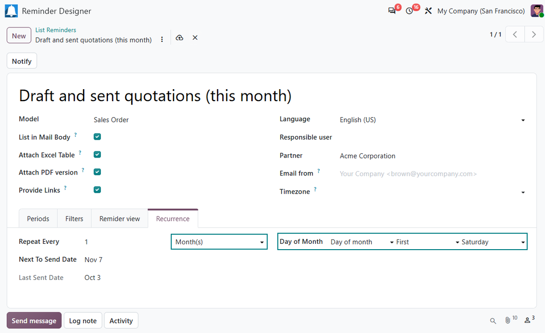Discard changes with the X icon
The image size is (545, 333).
pos(195,38)
